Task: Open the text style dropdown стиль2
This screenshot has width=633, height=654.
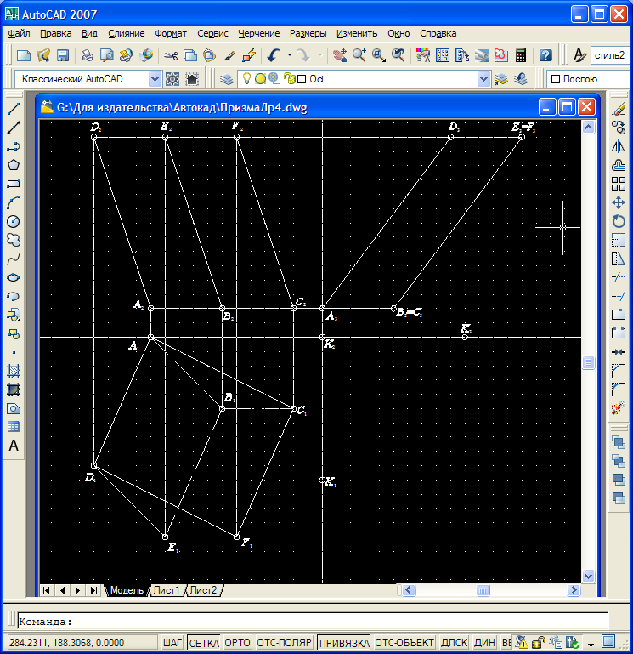Action: [610, 55]
